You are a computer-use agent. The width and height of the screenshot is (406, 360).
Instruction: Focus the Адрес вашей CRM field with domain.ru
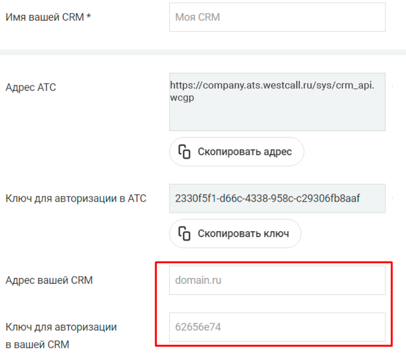277,280
